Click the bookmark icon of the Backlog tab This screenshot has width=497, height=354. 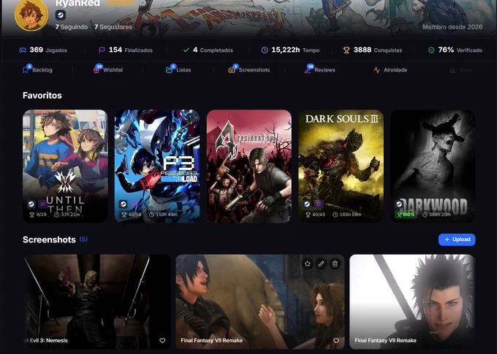click(x=26, y=70)
